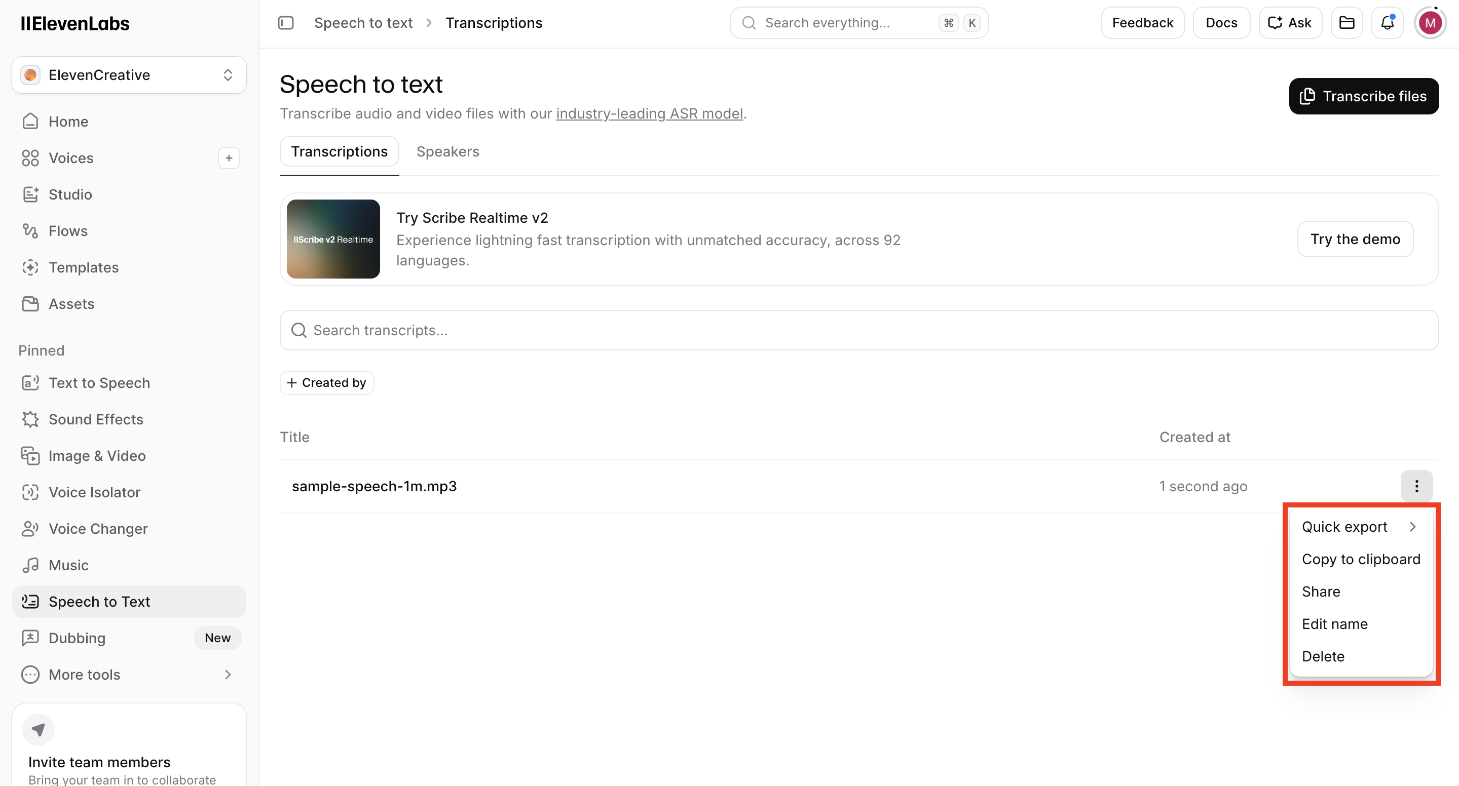Expand More tools submenu

(x=129, y=675)
